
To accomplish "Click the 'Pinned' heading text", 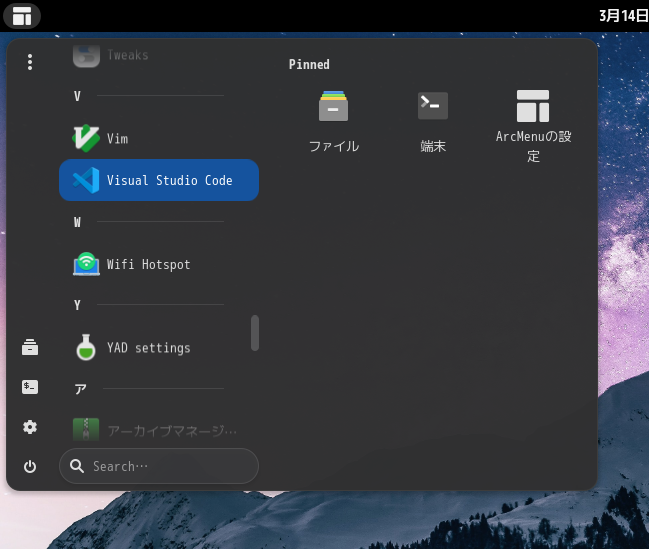I will coord(310,64).
